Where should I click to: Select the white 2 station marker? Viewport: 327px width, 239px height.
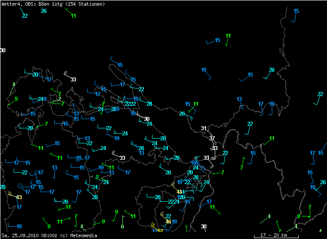[59, 99]
